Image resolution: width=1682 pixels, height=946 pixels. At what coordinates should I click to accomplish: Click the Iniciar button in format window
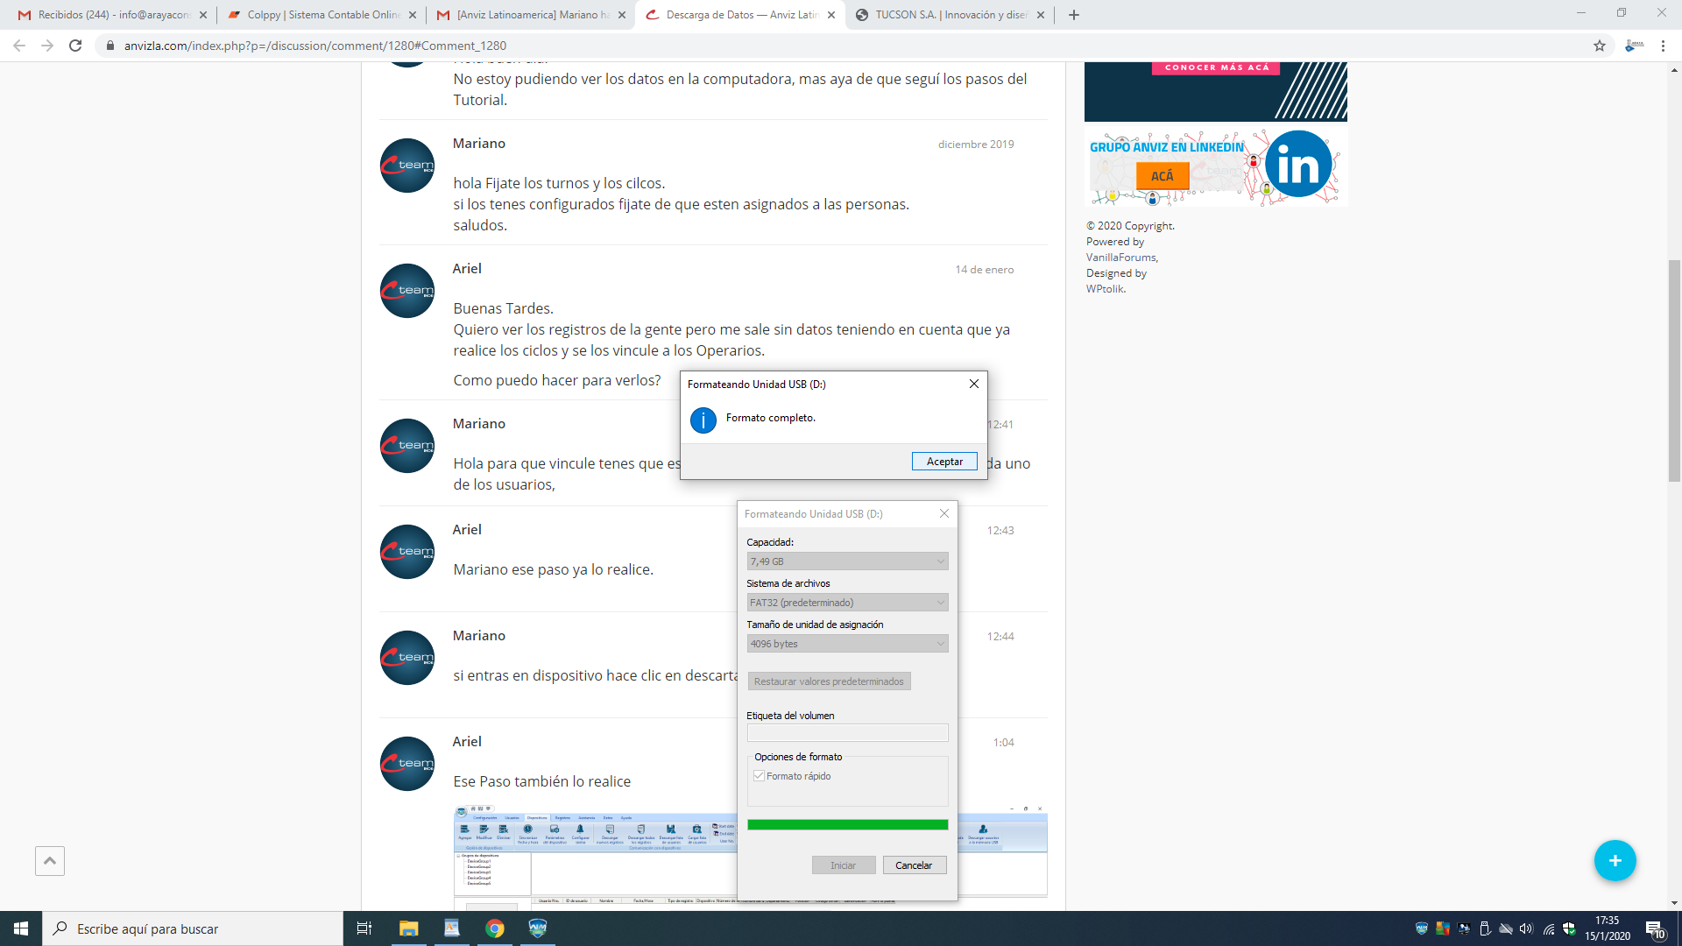click(x=844, y=865)
